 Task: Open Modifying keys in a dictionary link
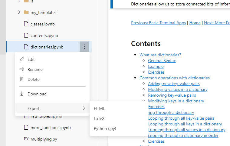pos(176,101)
